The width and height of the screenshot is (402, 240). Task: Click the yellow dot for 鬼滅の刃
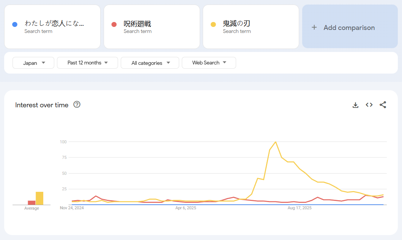(x=213, y=24)
